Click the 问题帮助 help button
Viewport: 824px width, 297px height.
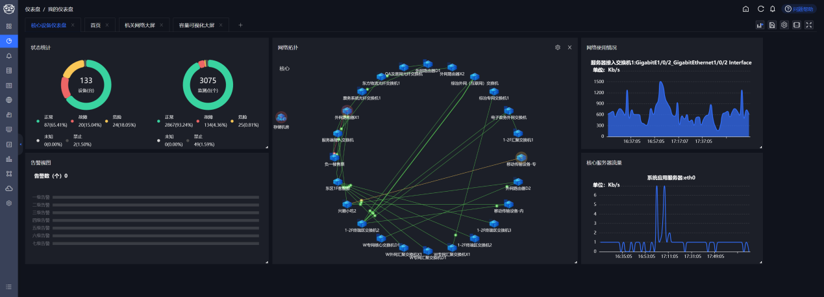[x=798, y=9]
